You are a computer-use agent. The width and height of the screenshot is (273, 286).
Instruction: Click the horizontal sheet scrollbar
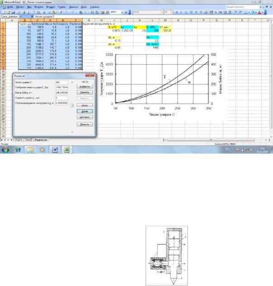[211, 140]
